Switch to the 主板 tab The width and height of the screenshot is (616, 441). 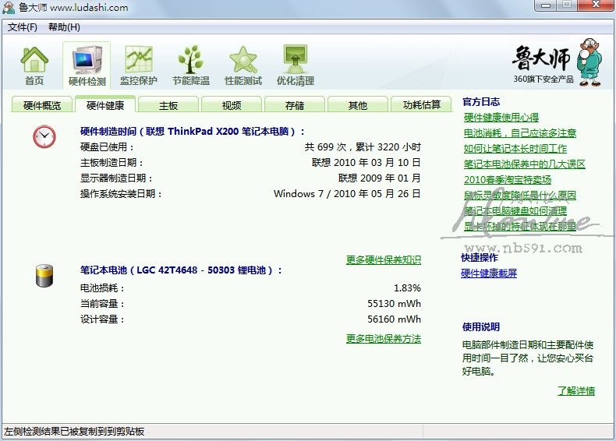pos(168,105)
